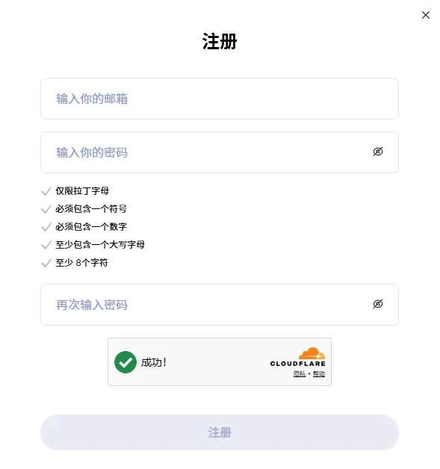Click the checkmark beside 至少包含一个大写字母
The width and height of the screenshot is (440, 469).
click(46, 245)
